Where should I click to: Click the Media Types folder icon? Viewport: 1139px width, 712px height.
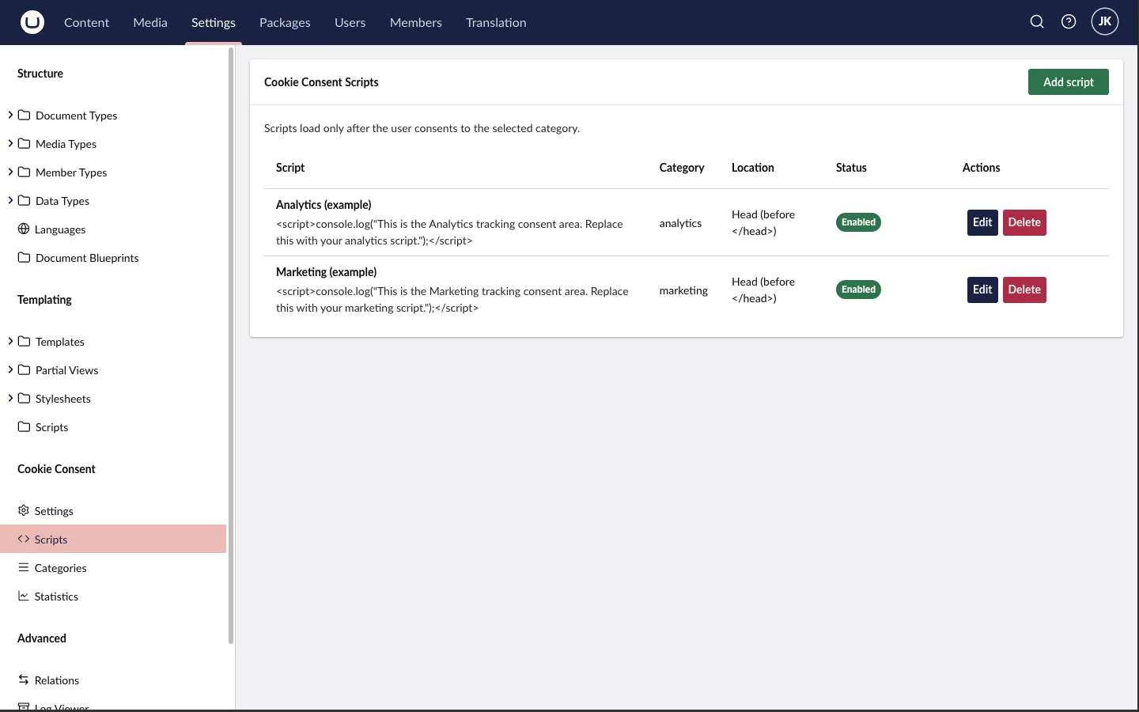click(x=24, y=144)
